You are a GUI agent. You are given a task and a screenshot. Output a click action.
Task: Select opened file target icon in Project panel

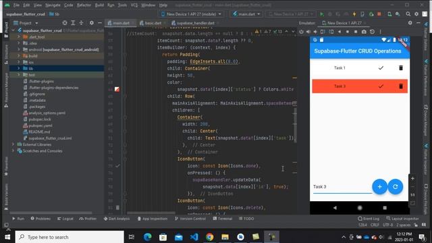point(65,23)
